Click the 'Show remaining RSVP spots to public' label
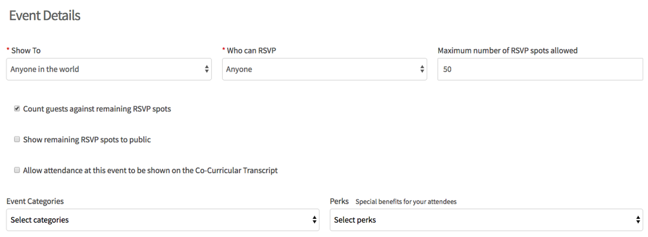Viewport: 648px width, 237px height. click(x=87, y=140)
